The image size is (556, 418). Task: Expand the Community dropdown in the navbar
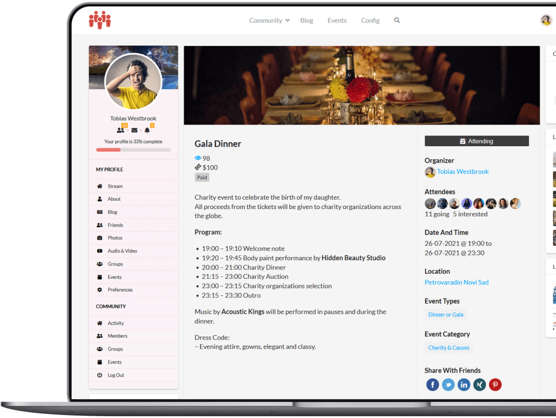pyautogui.click(x=269, y=21)
